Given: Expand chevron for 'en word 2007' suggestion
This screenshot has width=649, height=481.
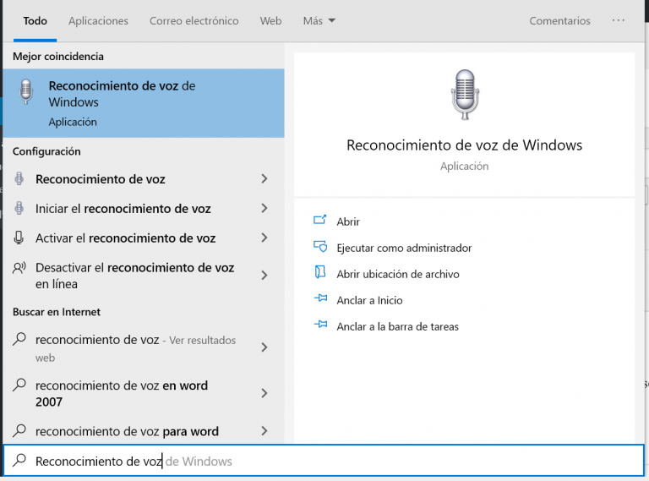Looking at the screenshot, I should [265, 393].
